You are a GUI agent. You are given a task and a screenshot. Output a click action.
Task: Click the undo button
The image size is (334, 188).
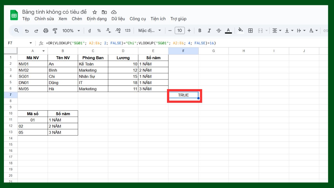[27, 31]
